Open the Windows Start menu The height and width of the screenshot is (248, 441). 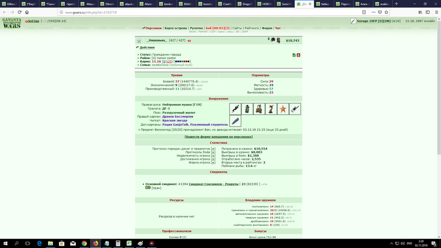pyautogui.click(x=5, y=243)
